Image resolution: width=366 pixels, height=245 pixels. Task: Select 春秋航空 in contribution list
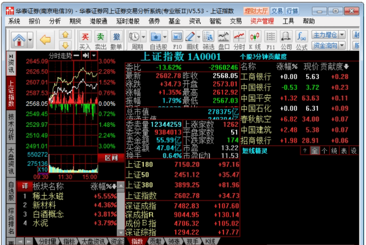click(299, 119)
